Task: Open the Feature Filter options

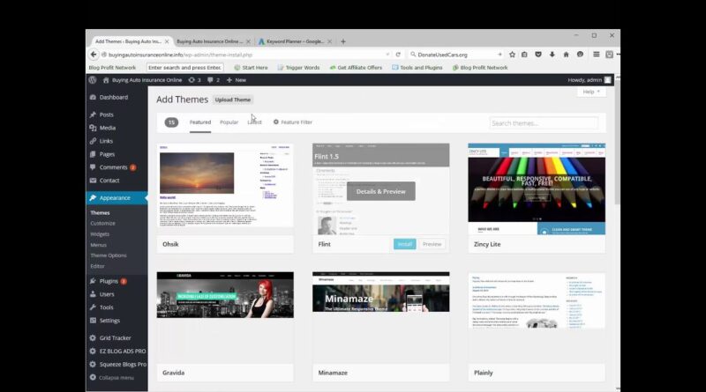Action: (x=292, y=122)
